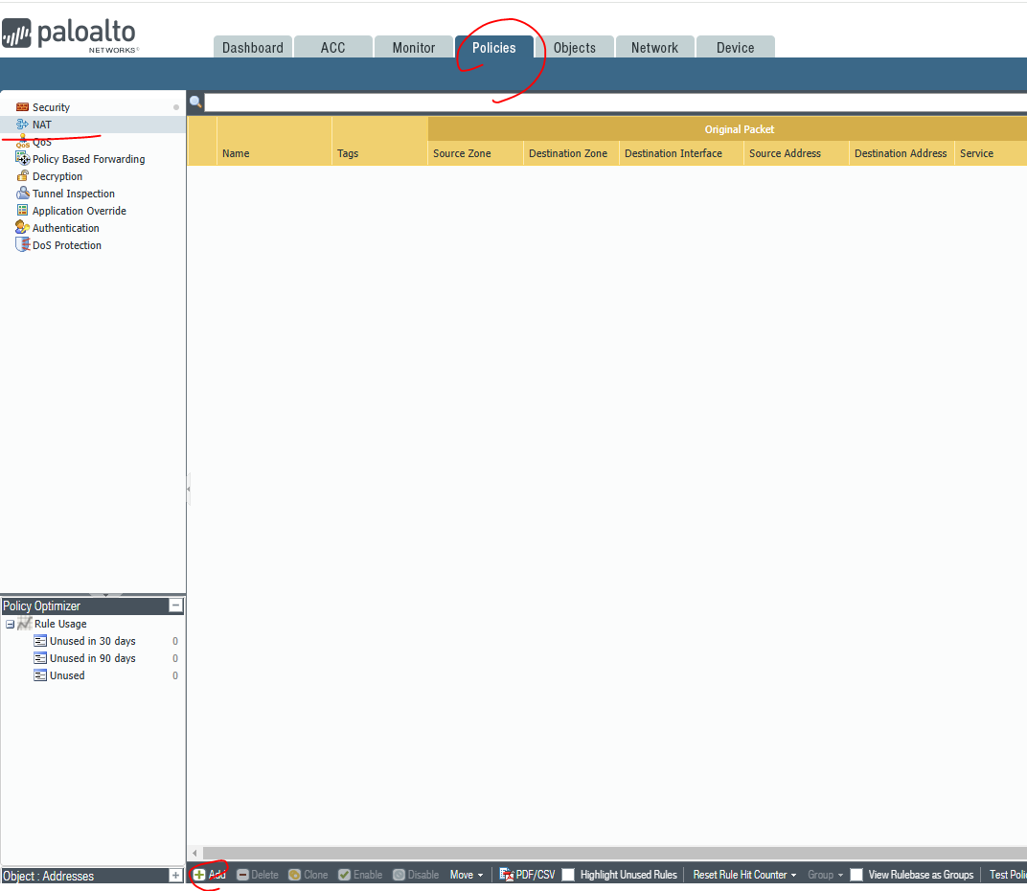The width and height of the screenshot is (1027, 891).
Task: Switch to the Network tab
Action: point(655,47)
